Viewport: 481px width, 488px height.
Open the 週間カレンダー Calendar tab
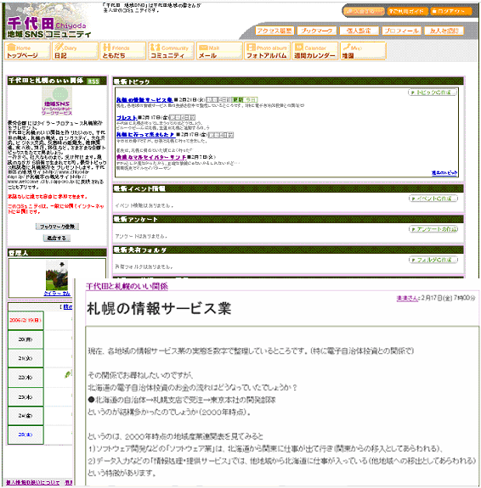click(x=315, y=51)
